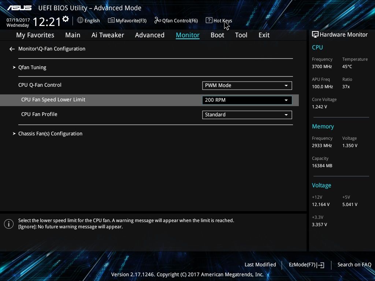375x281 pixels.
Task: Open the Tool tab
Action: [x=241, y=35]
